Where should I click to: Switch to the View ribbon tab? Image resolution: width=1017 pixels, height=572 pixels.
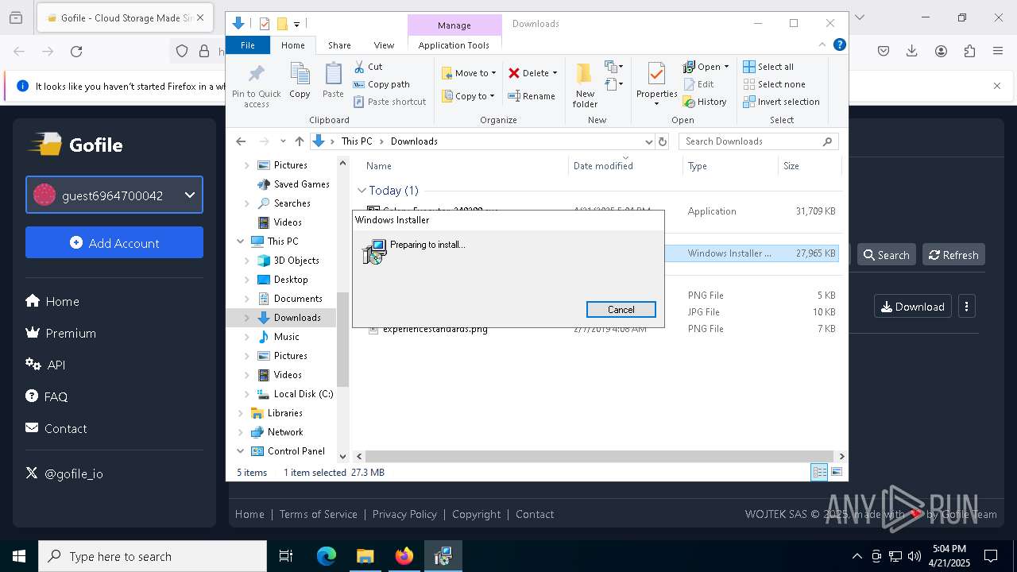[x=384, y=45]
